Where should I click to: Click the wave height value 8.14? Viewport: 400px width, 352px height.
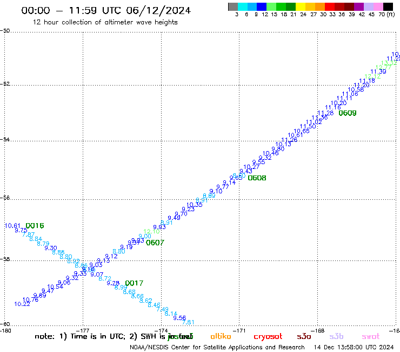(x=171, y=314)
